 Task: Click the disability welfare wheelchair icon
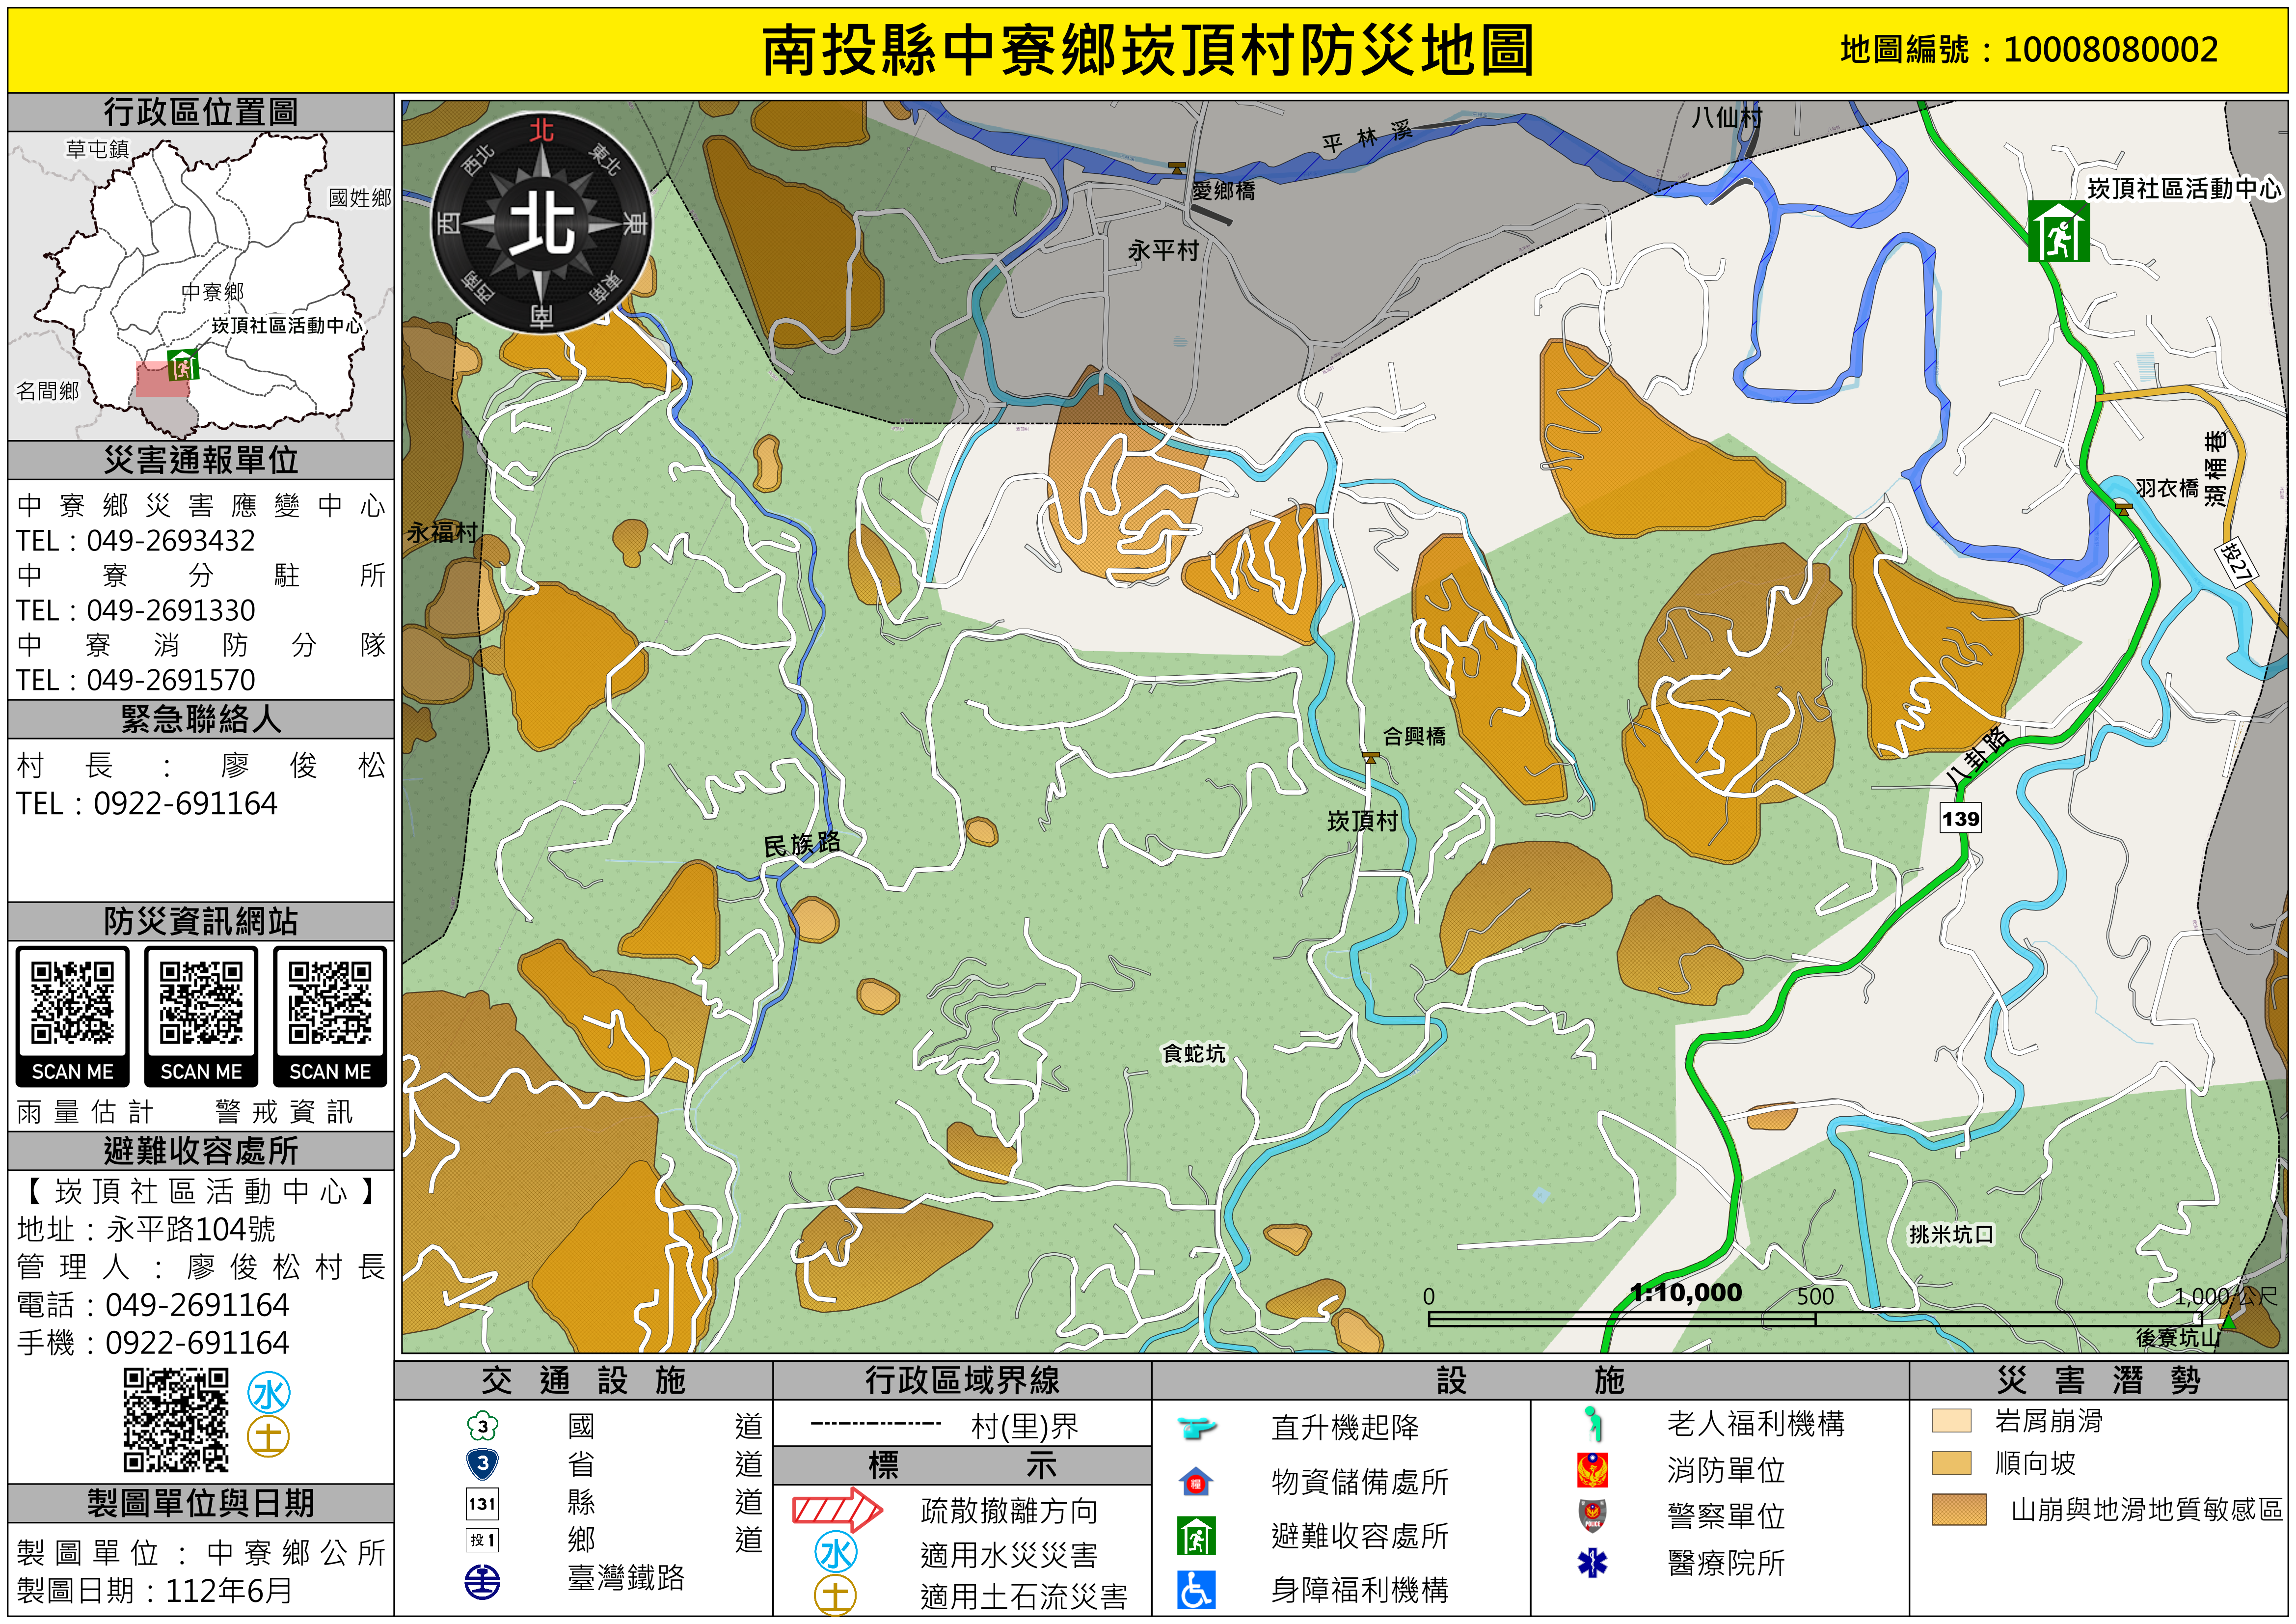click(1196, 1589)
